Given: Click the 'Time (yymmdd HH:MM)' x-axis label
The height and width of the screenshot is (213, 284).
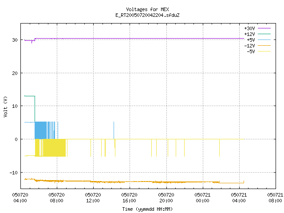Looking at the screenshot, I should pyautogui.click(x=147, y=209).
